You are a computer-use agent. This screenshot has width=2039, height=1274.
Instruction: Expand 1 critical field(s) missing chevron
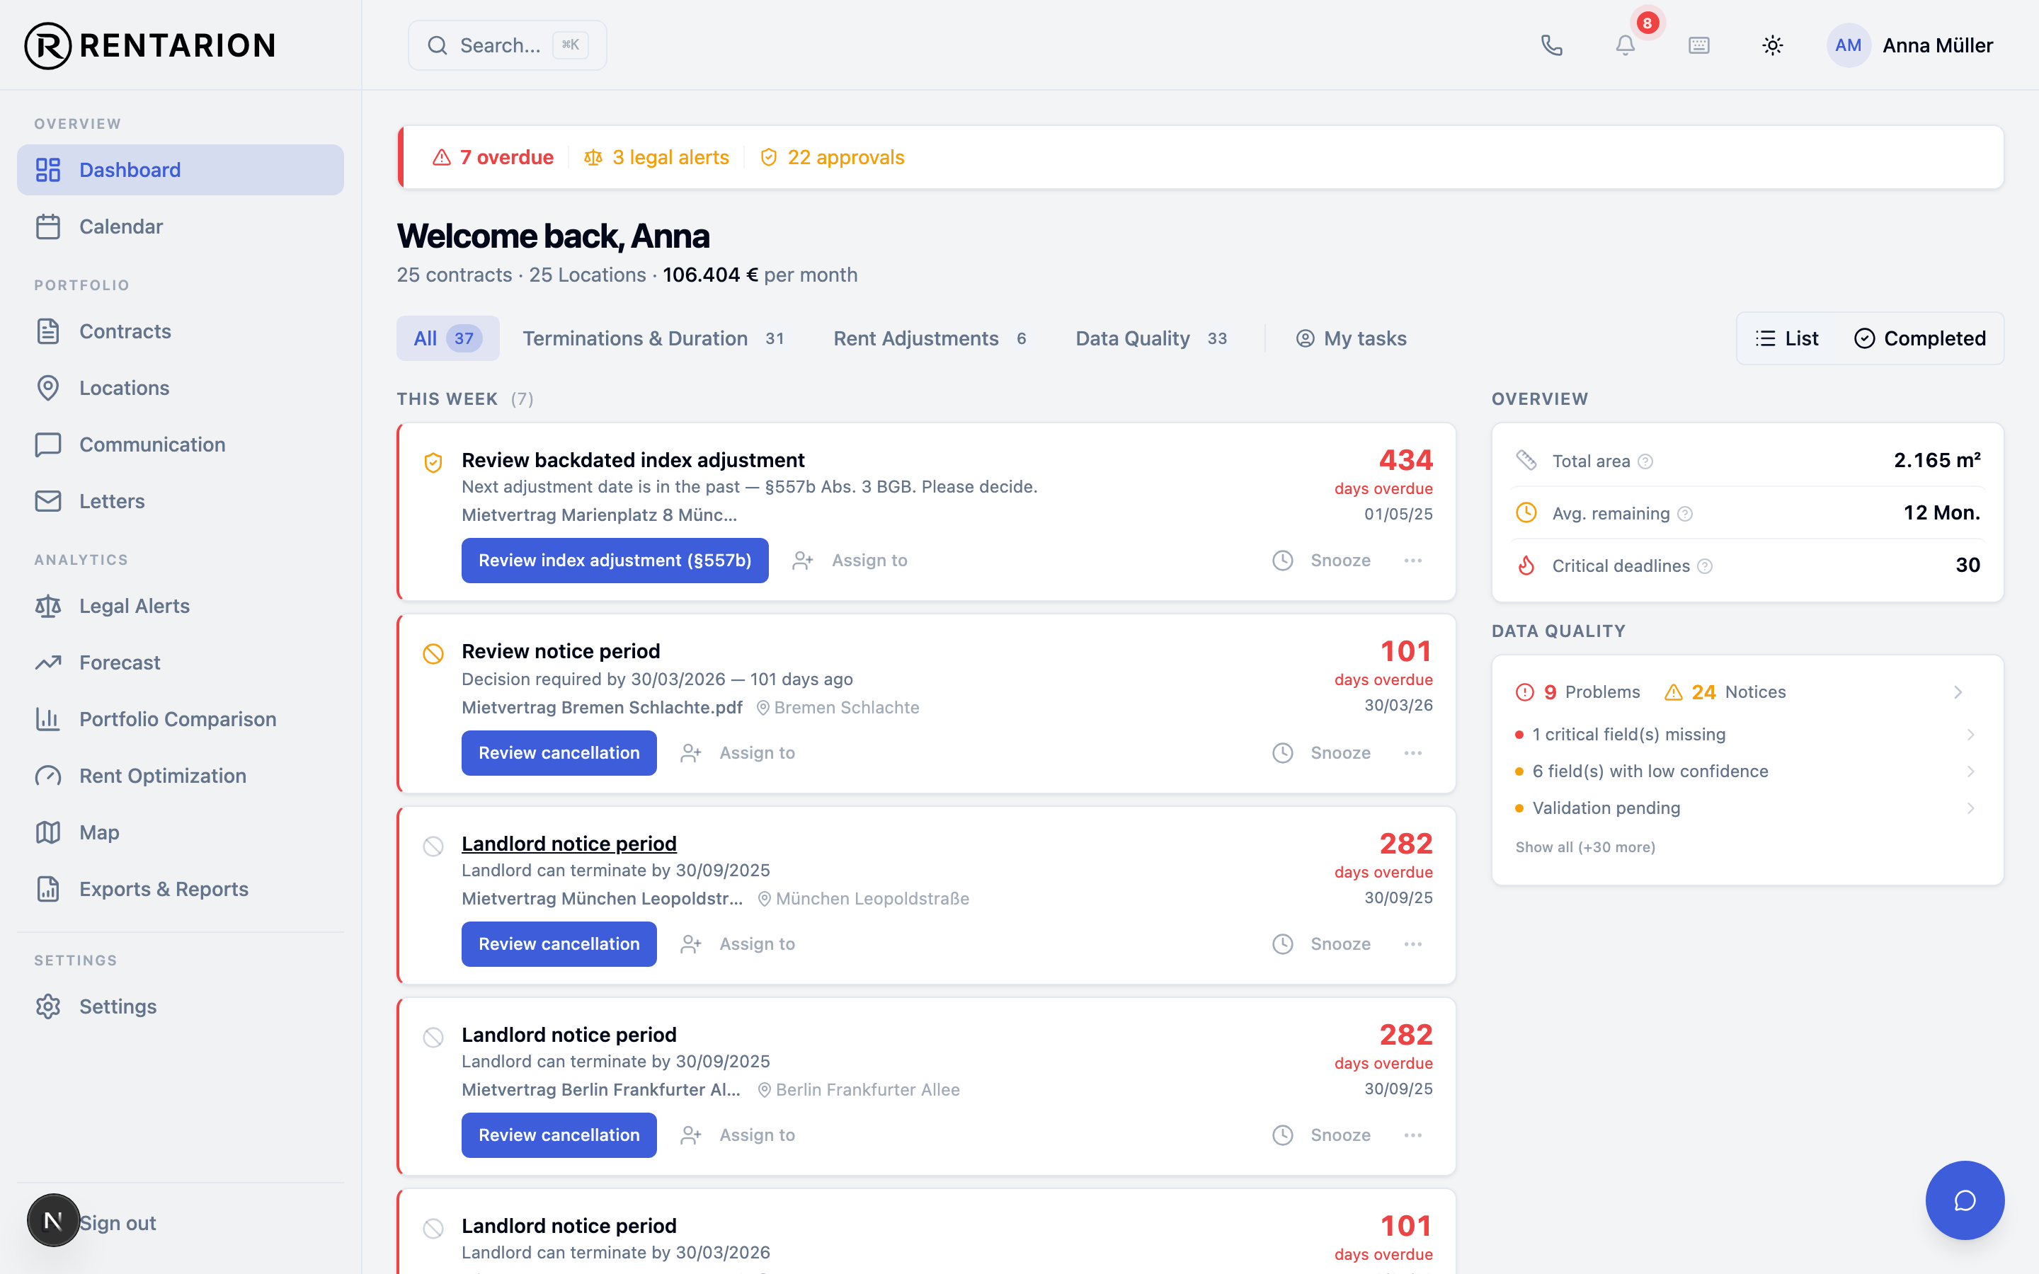point(1971,735)
